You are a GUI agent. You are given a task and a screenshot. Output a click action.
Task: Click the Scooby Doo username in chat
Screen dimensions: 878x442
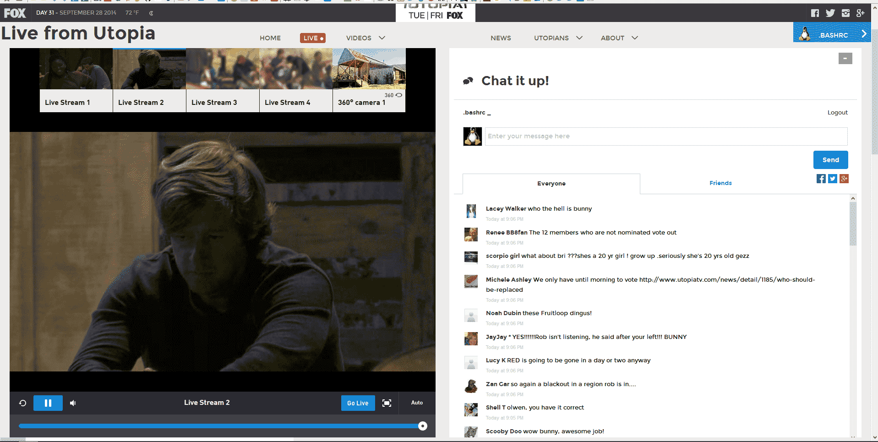(x=503, y=431)
